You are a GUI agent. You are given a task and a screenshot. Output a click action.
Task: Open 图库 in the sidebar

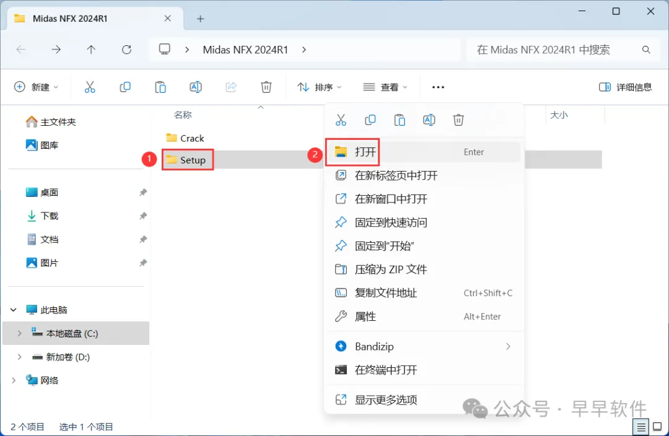pyautogui.click(x=42, y=145)
